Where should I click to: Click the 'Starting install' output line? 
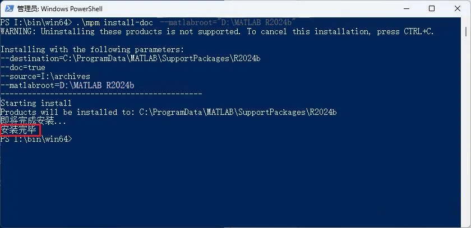tap(36, 103)
